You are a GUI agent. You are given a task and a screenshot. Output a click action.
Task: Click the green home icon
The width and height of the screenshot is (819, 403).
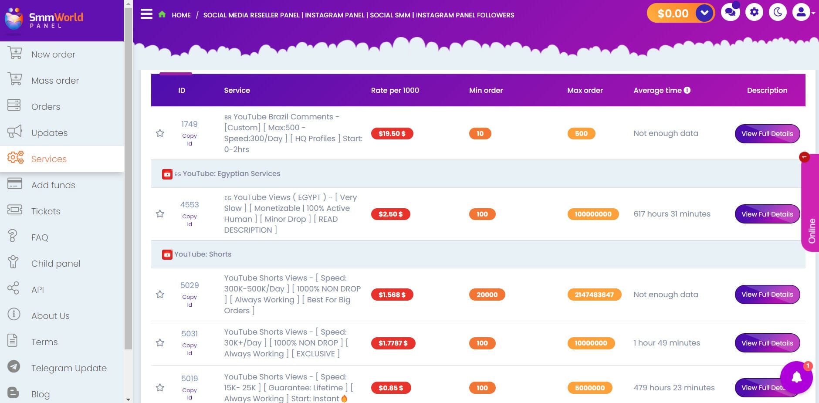162,14
